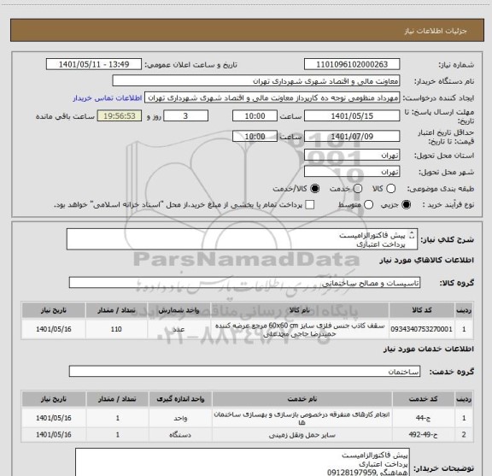Image resolution: width=492 pixels, height=476 pixels.
Task: Open the buyer contact information link
Action: (108, 98)
